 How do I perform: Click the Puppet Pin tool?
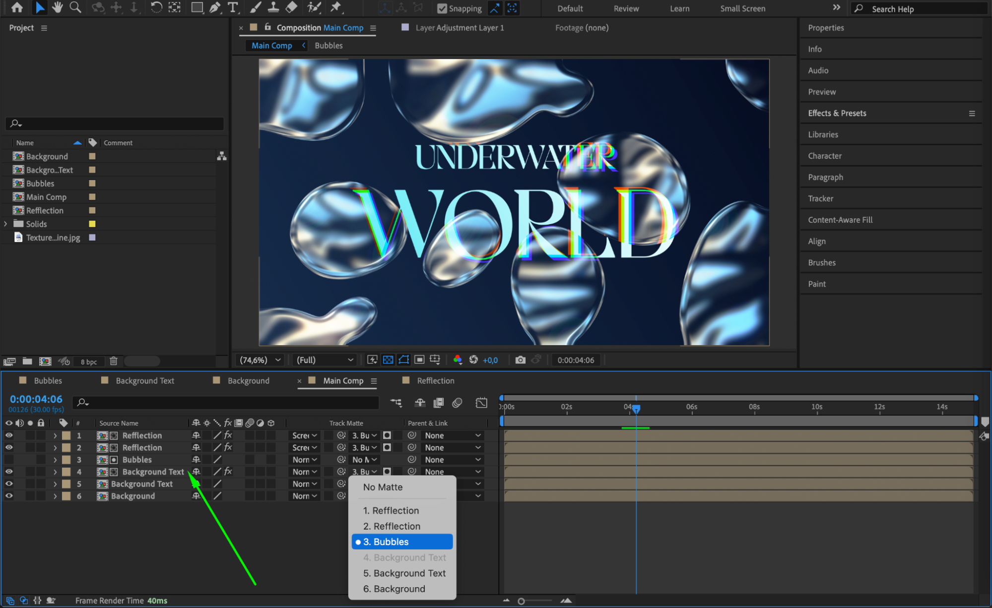pyautogui.click(x=336, y=7)
